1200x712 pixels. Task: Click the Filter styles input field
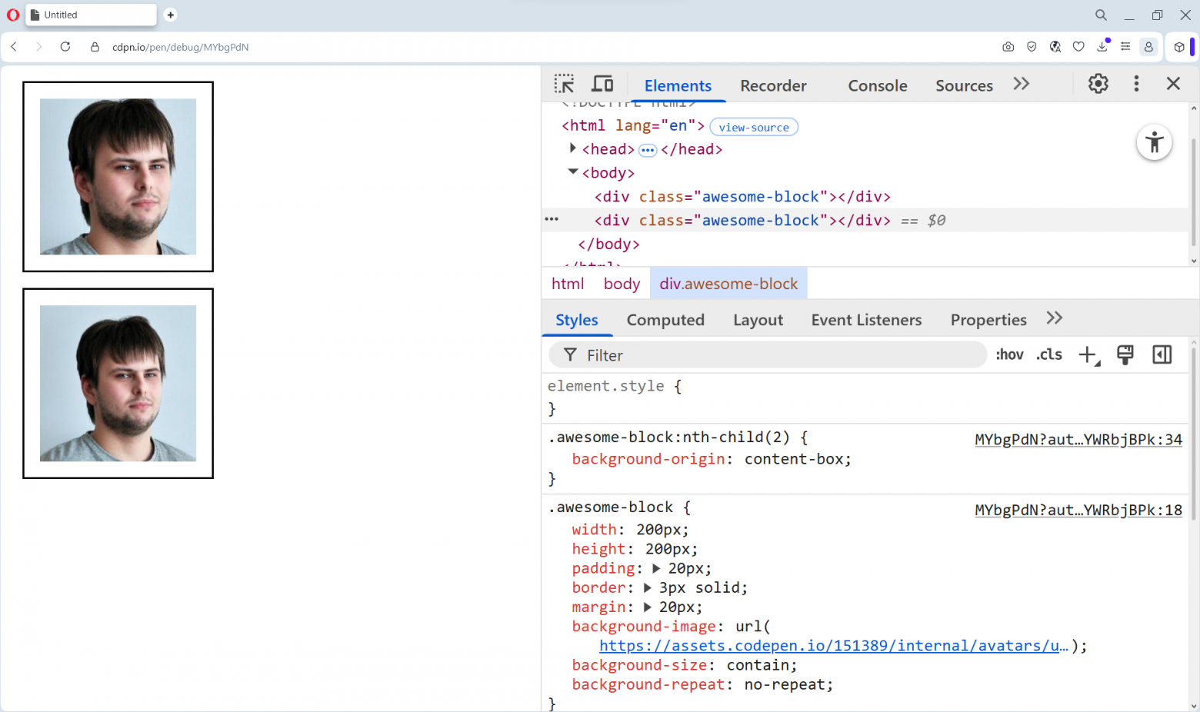(768, 355)
